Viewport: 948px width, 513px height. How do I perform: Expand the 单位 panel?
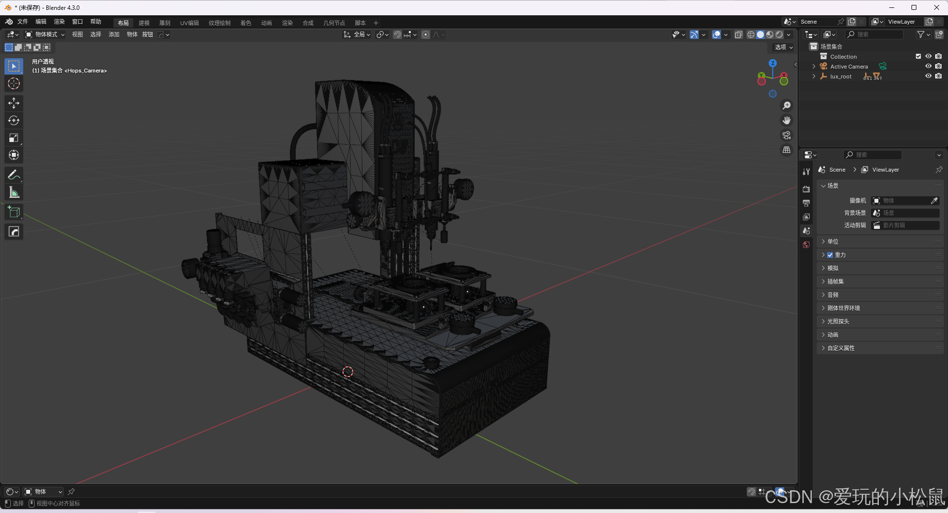(880, 242)
